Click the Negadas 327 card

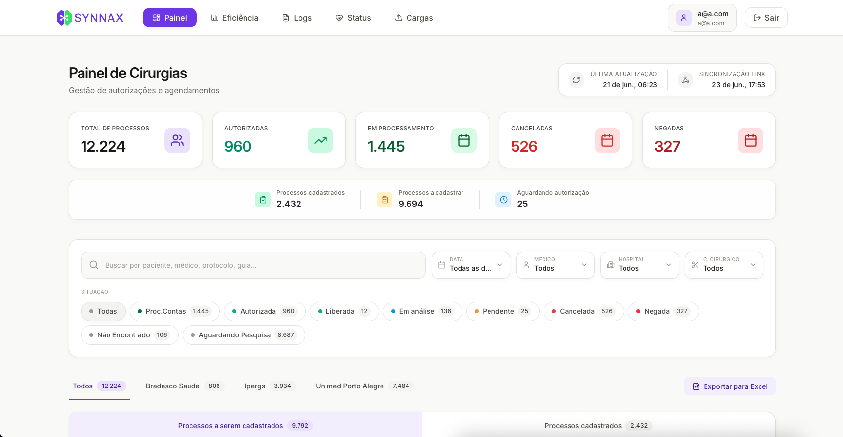(709, 140)
